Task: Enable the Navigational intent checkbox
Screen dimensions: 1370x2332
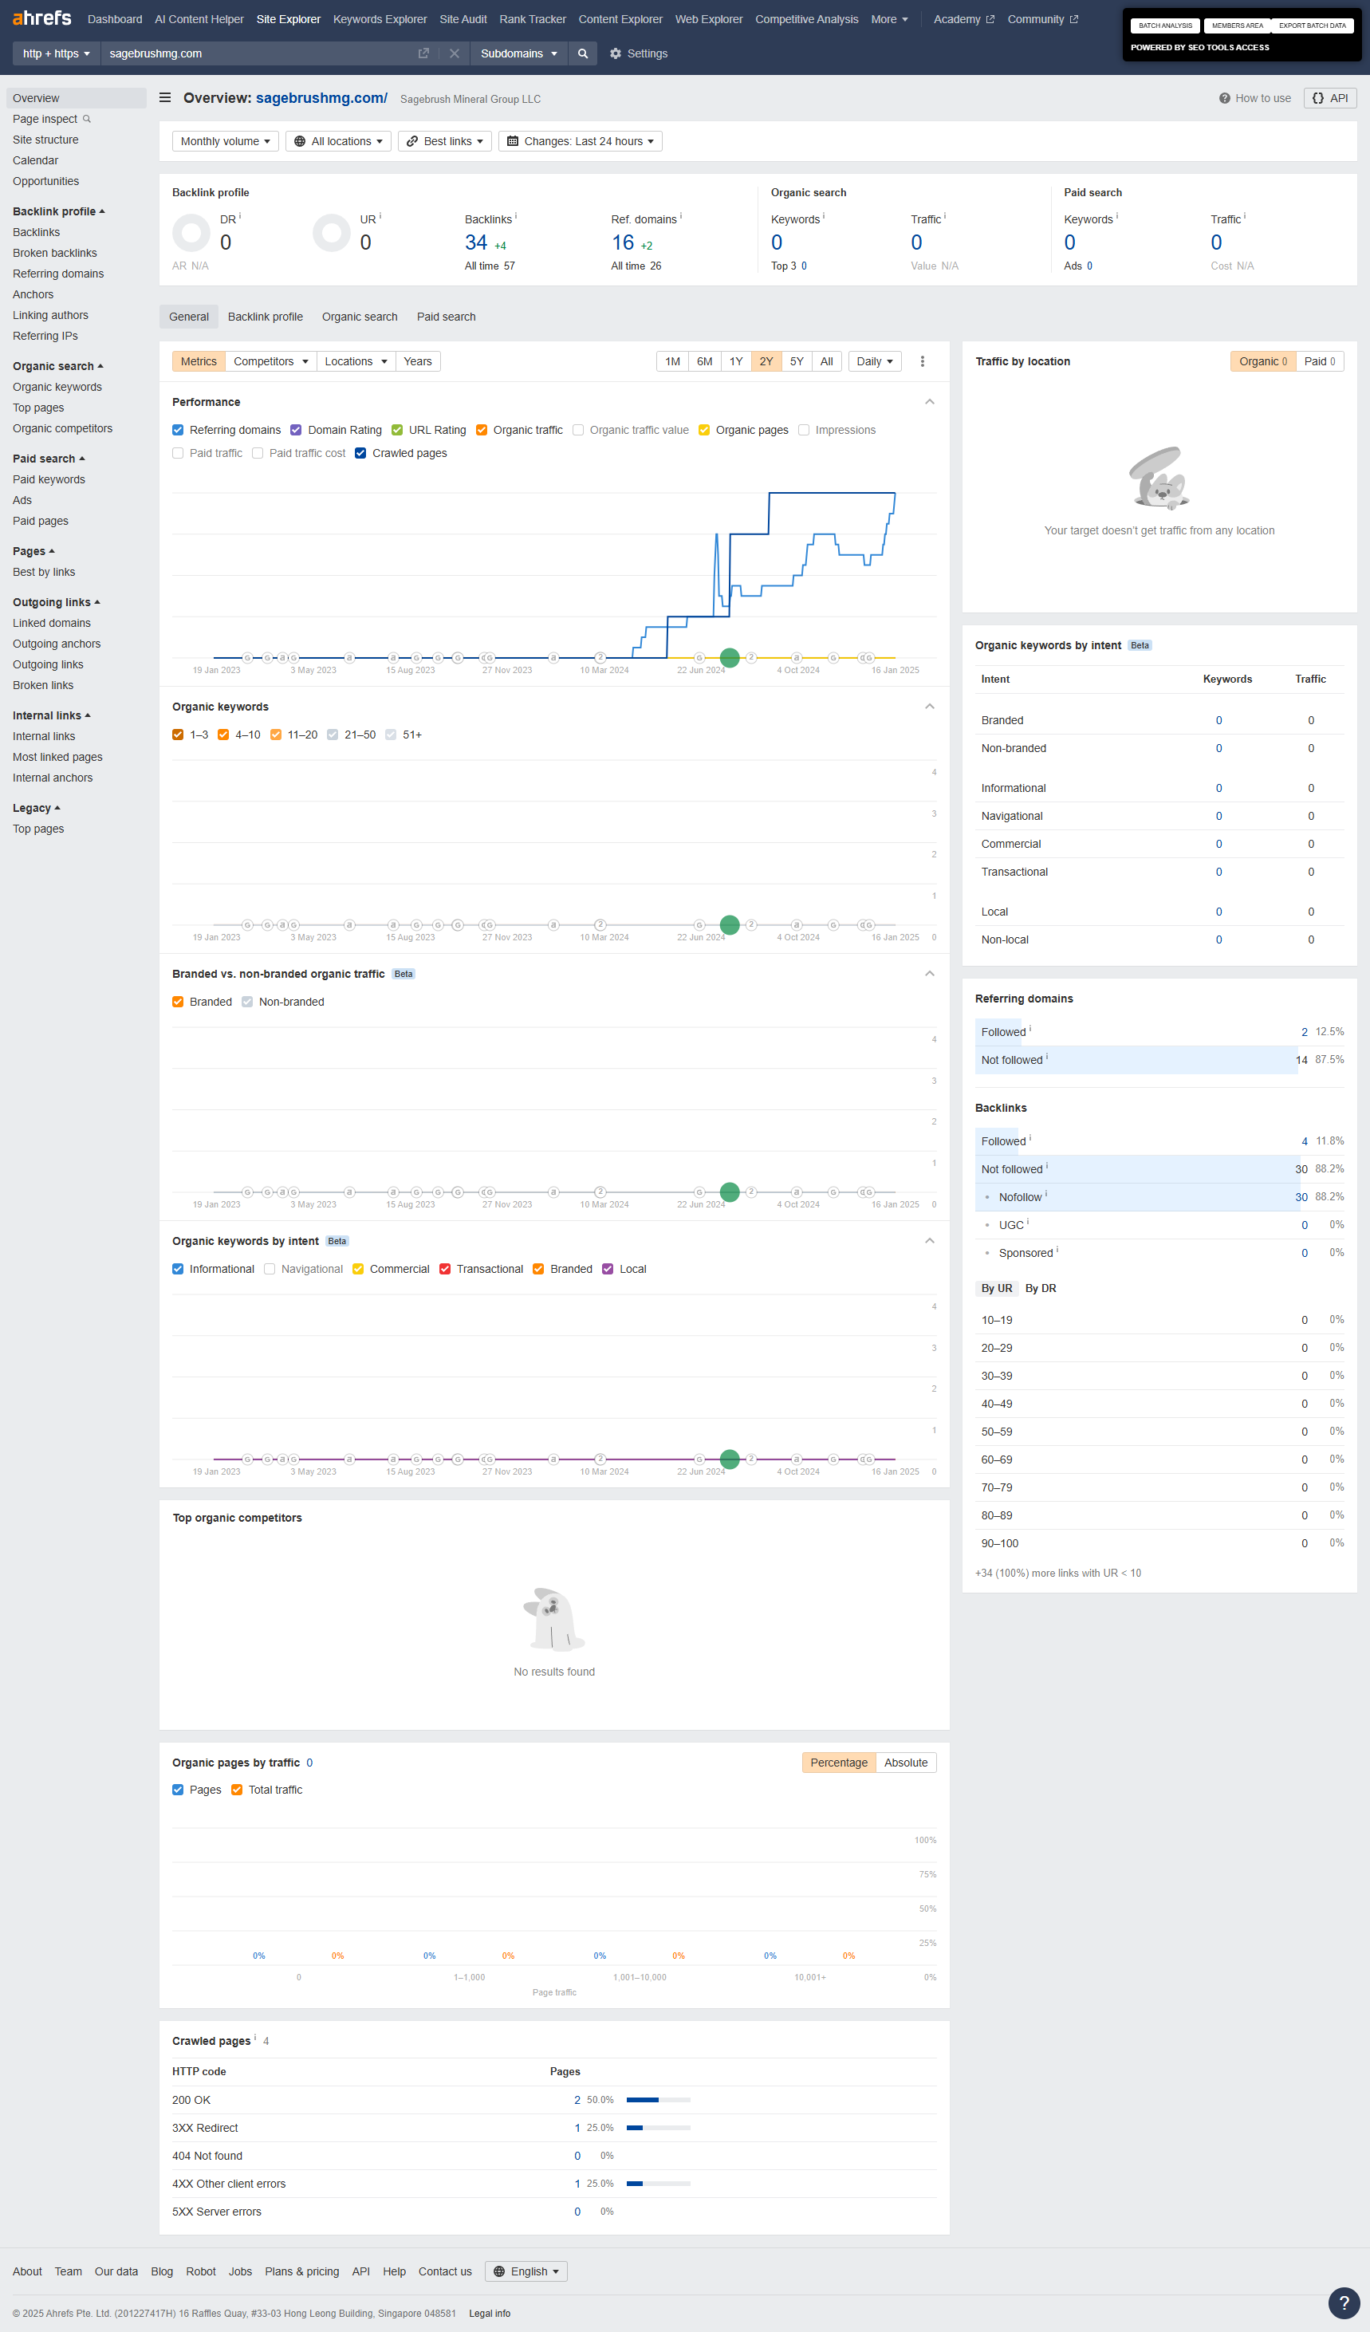Action: coord(270,1269)
